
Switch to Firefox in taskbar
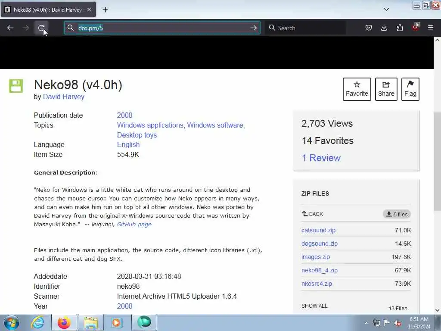(x=64, y=322)
